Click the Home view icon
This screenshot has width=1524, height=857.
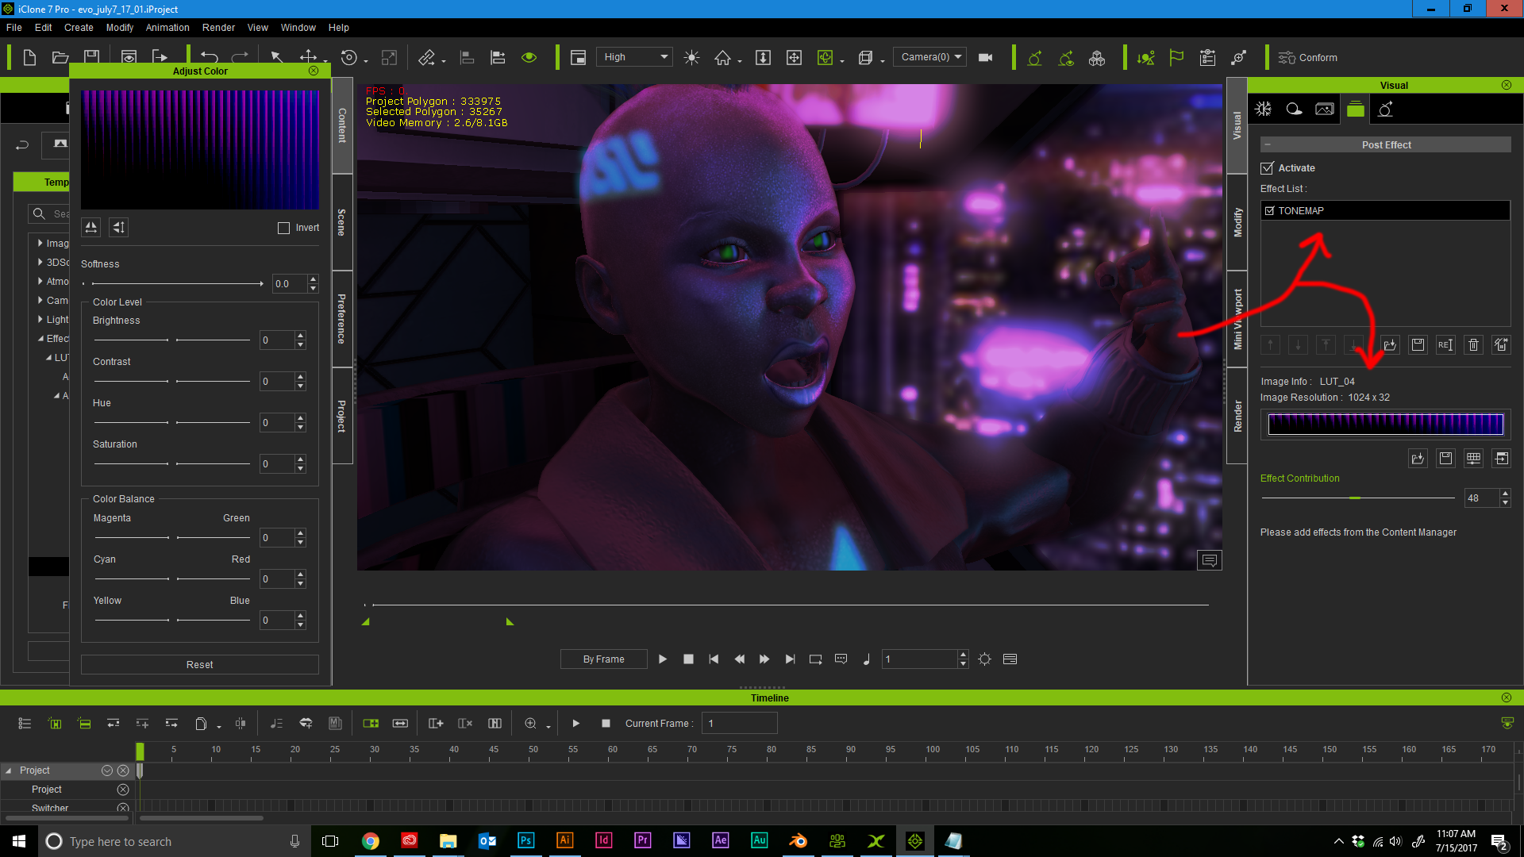coord(722,57)
